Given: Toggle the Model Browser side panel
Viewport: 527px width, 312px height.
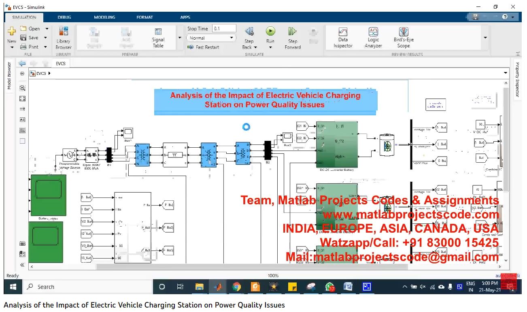Looking at the screenshot, I should tap(9, 76).
